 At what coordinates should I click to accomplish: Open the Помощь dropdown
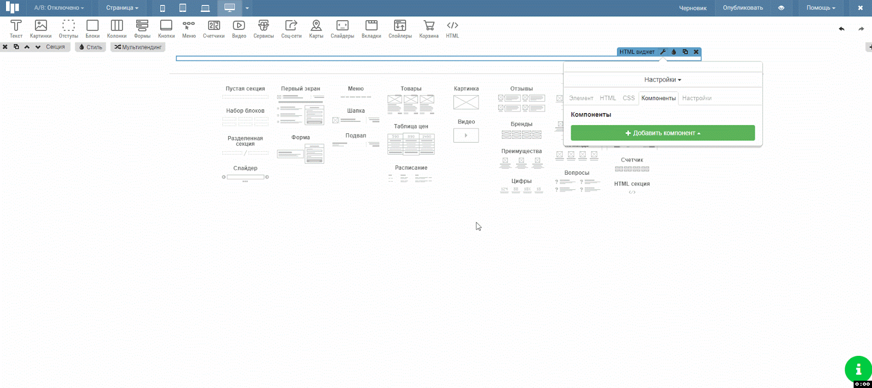click(x=821, y=8)
